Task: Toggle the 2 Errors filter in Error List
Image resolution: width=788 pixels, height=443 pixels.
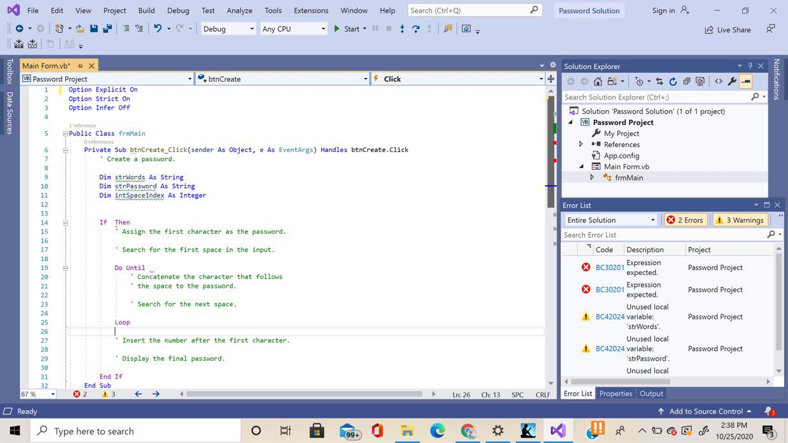Action: point(685,220)
